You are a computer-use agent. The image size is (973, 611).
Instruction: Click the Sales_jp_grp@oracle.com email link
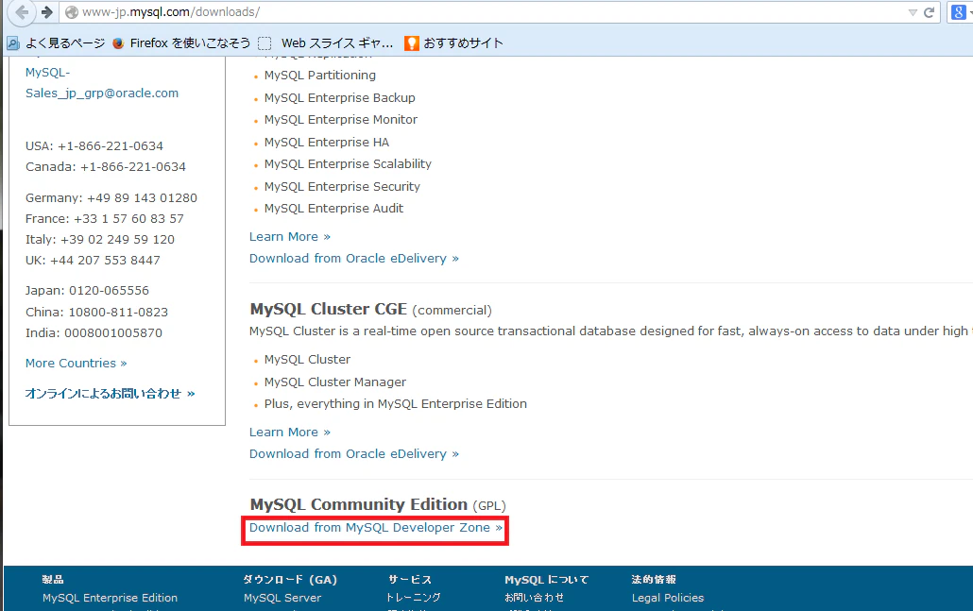(102, 93)
